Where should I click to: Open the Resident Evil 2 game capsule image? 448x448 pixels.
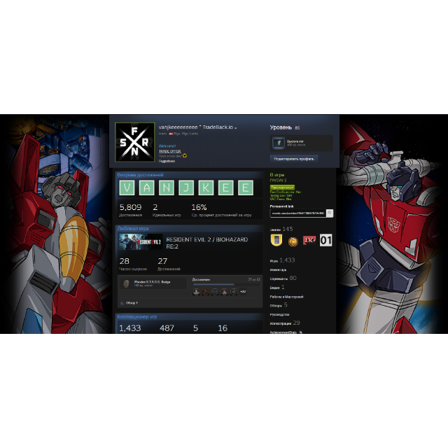pos(141,242)
